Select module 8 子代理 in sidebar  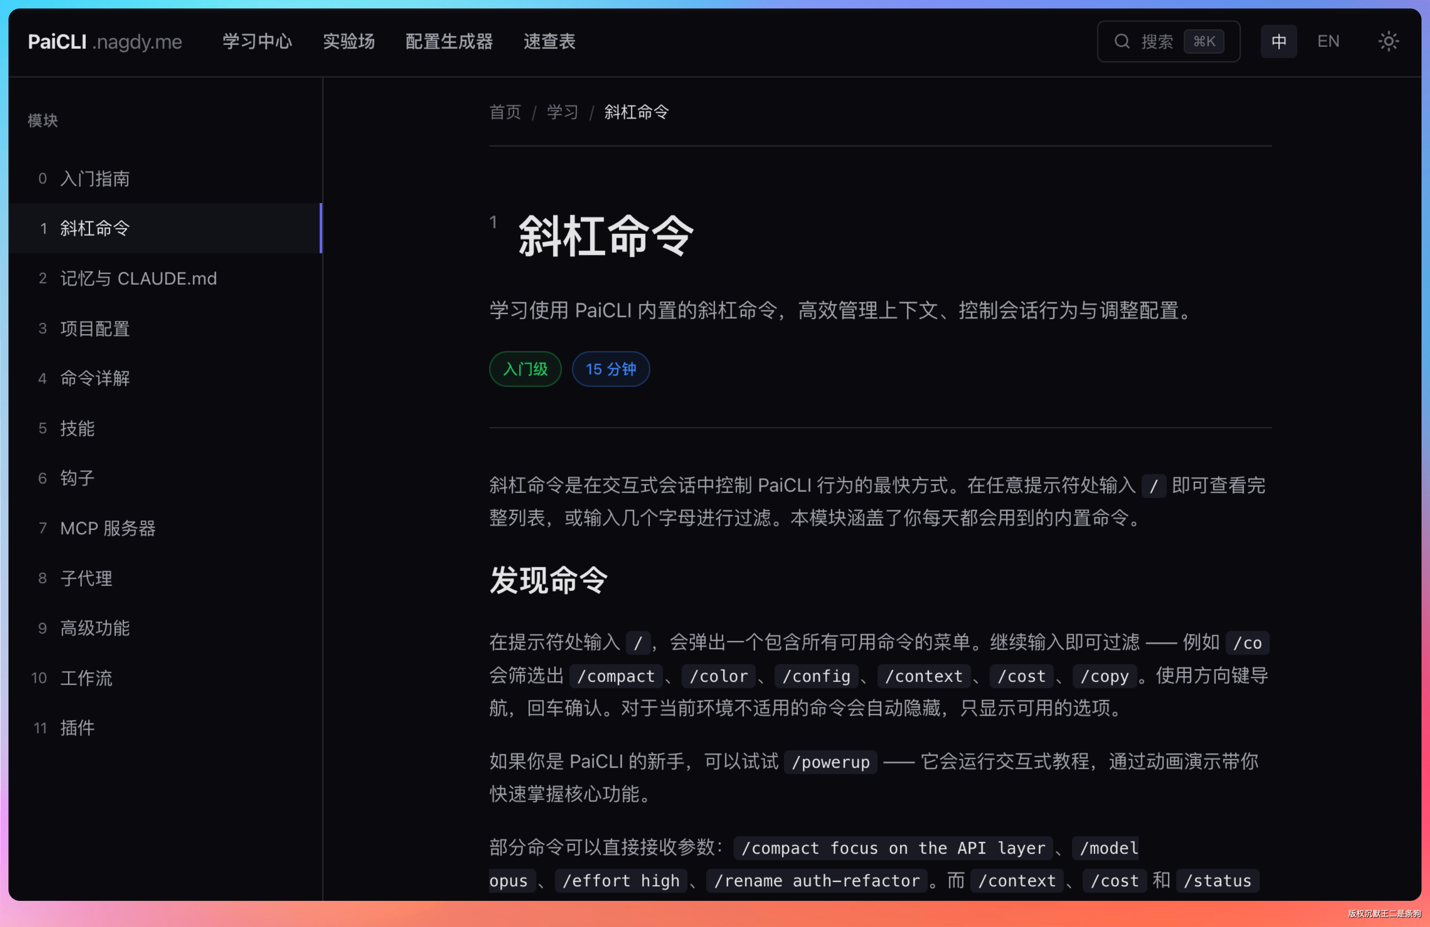(165, 579)
